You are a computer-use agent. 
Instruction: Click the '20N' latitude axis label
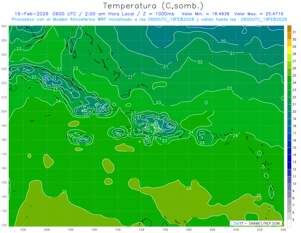pyautogui.click(x=4, y=111)
